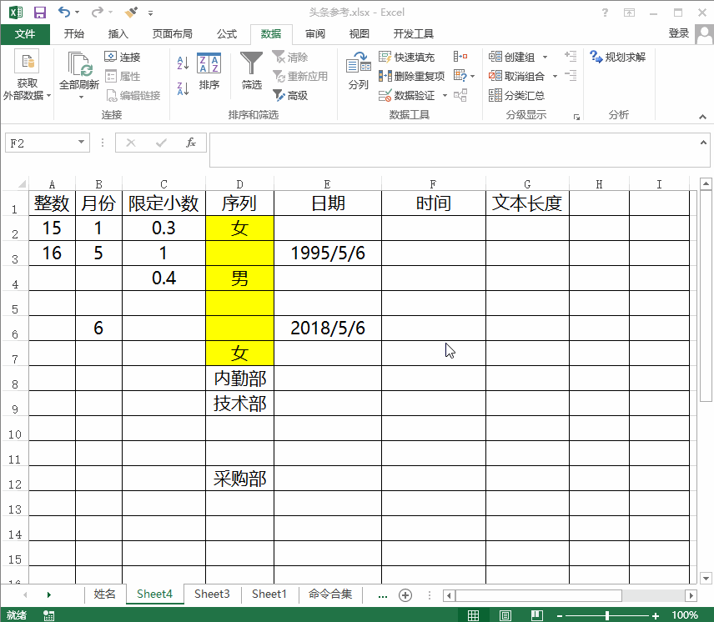
Task: Switch to the 开始 ribbon tab
Action: (x=73, y=34)
